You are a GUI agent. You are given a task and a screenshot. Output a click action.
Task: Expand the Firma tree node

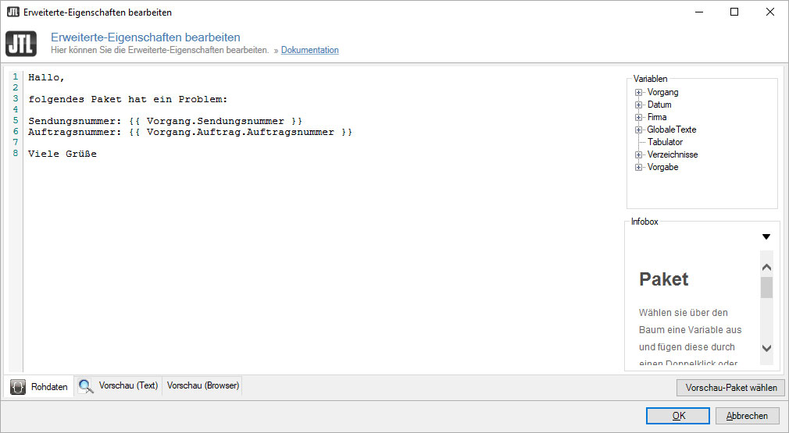coord(639,118)
